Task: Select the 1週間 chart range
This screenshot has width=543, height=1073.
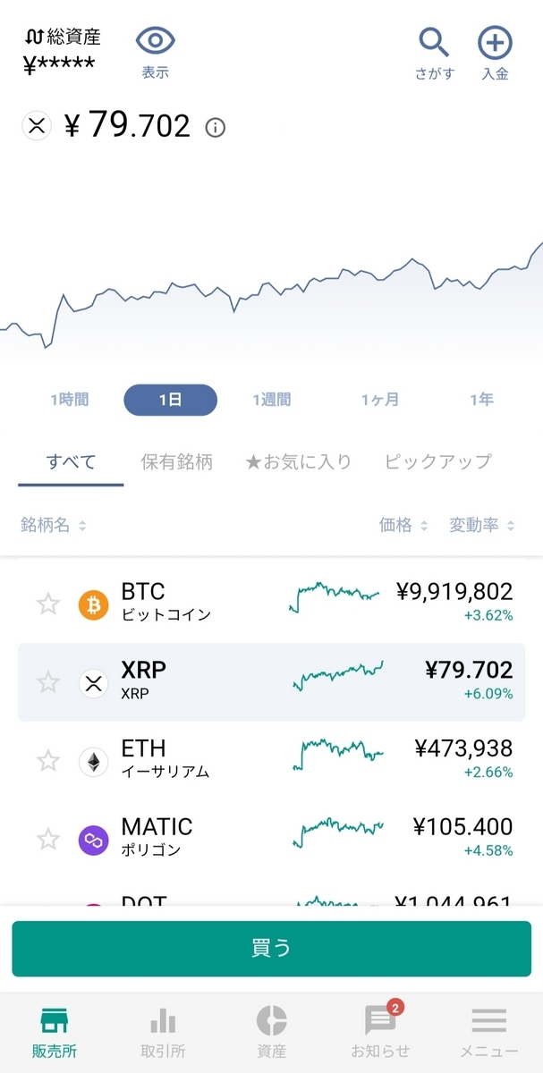Action: tap(271, 400)
